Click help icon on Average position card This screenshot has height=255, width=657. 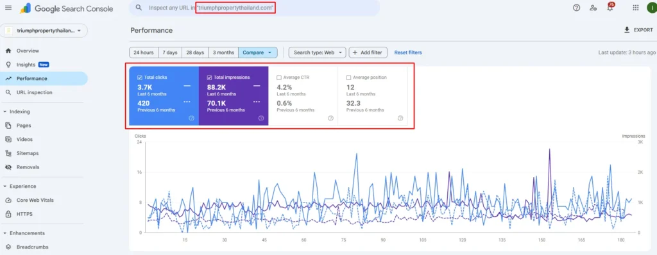pos(400,118)
